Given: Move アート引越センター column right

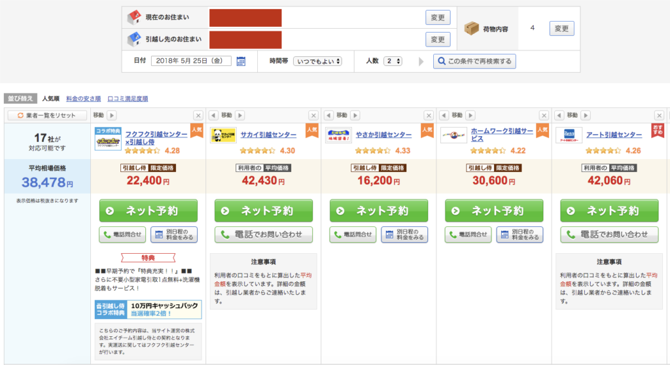Looking at the screenshot, I should coord(586,115).
